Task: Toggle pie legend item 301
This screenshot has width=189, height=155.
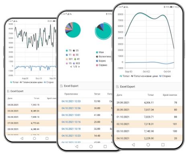Action: click(69, 59)
